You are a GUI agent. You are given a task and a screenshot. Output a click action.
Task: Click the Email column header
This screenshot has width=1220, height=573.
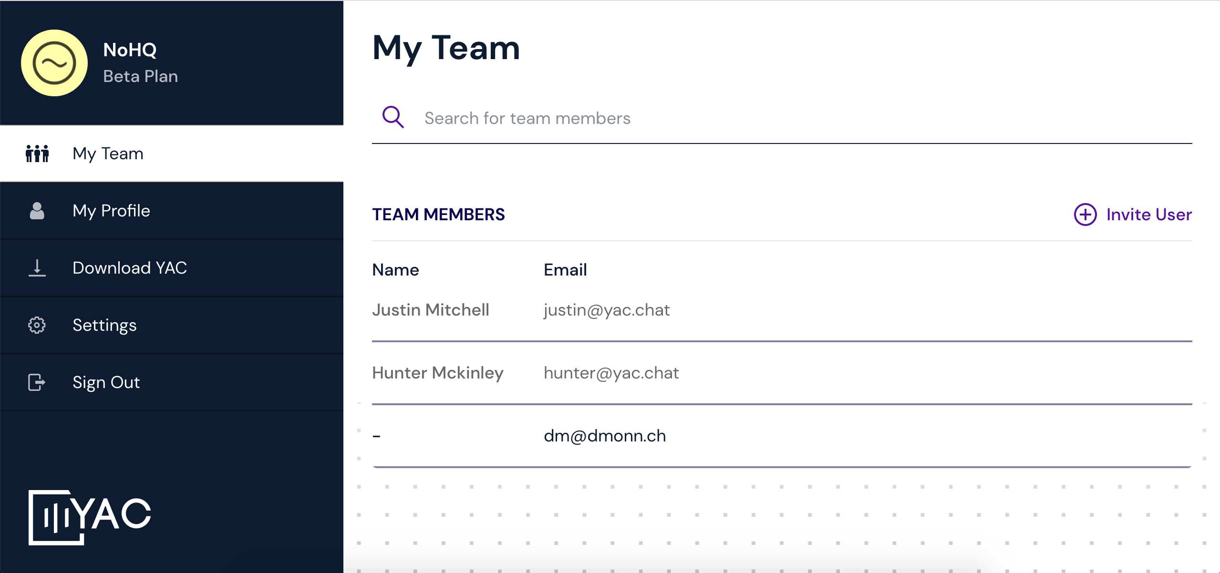click(x=565, y=270)
